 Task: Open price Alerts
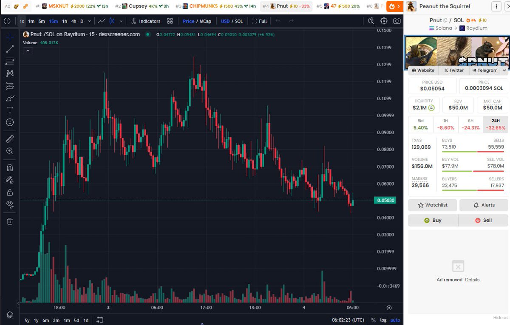(x=484, y=205)
